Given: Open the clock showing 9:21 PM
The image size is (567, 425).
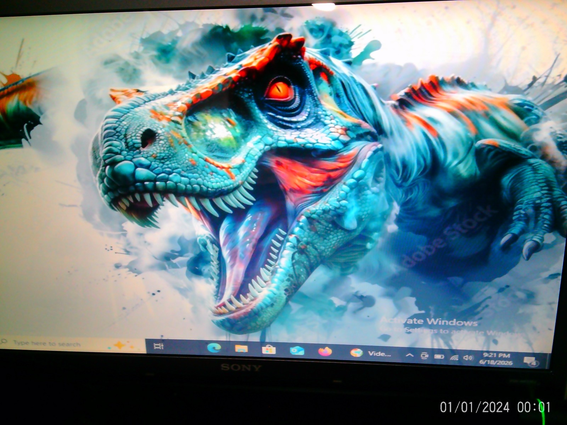Looking at the screenshot, I should tap(496, 359).
